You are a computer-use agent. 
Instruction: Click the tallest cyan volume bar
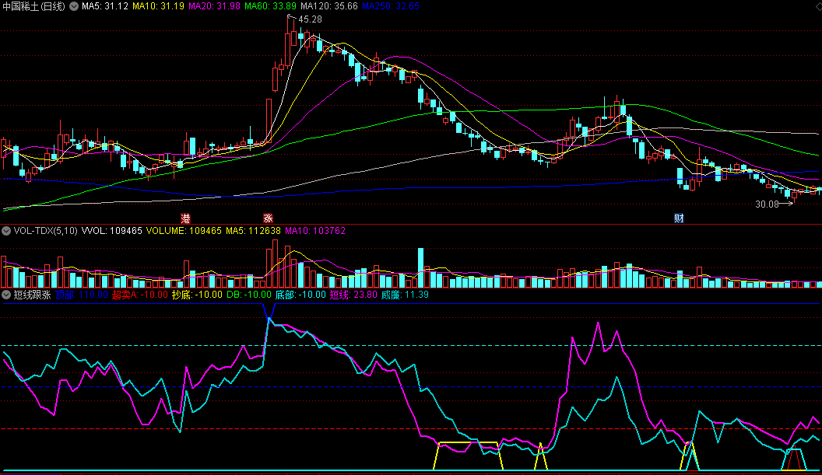click(x=420, y=268)
